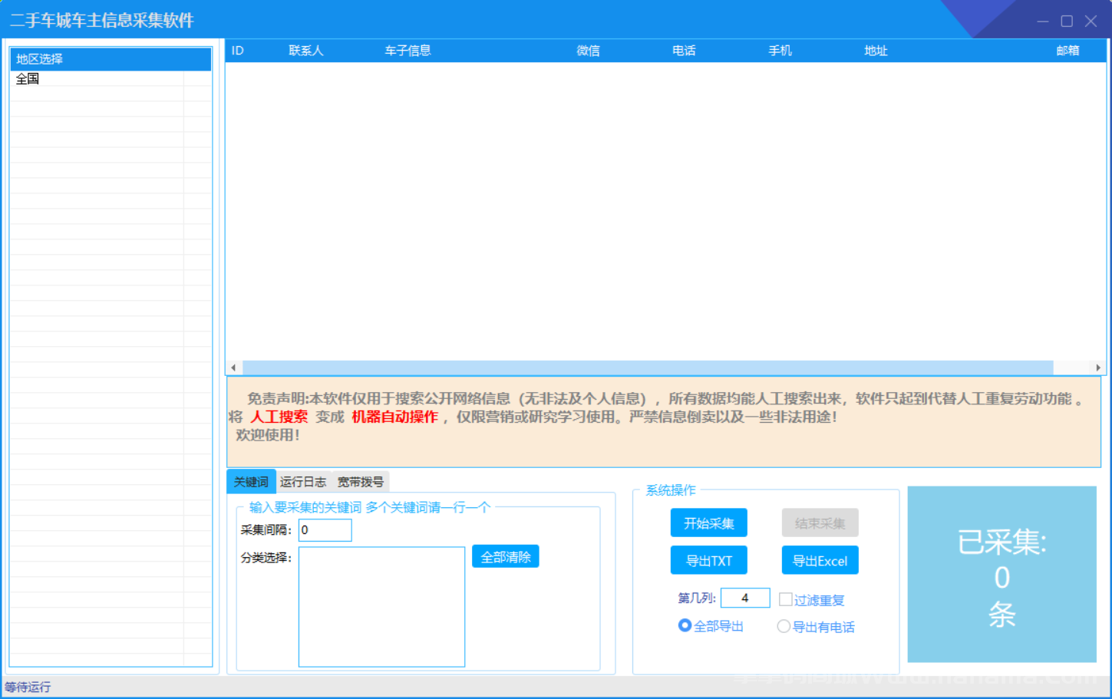Click inside the 采集间隔 input field
This screenshot has height=699, width=1112.
324,529
